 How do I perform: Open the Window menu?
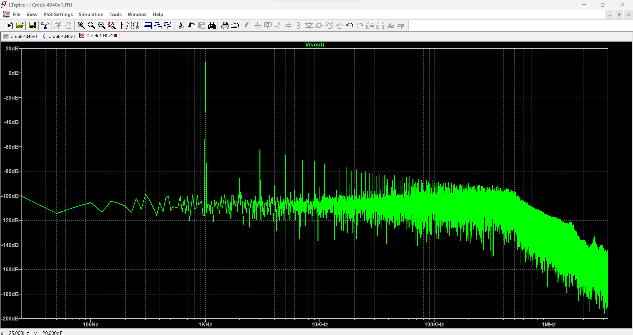[x=137, y=14]
